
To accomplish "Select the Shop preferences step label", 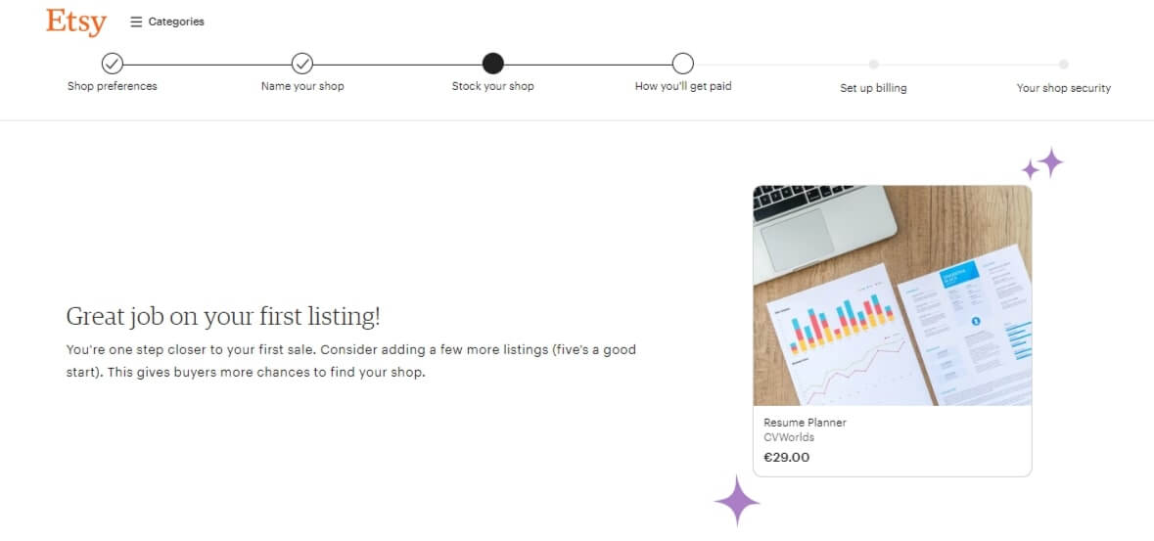I will coord(113,86).
